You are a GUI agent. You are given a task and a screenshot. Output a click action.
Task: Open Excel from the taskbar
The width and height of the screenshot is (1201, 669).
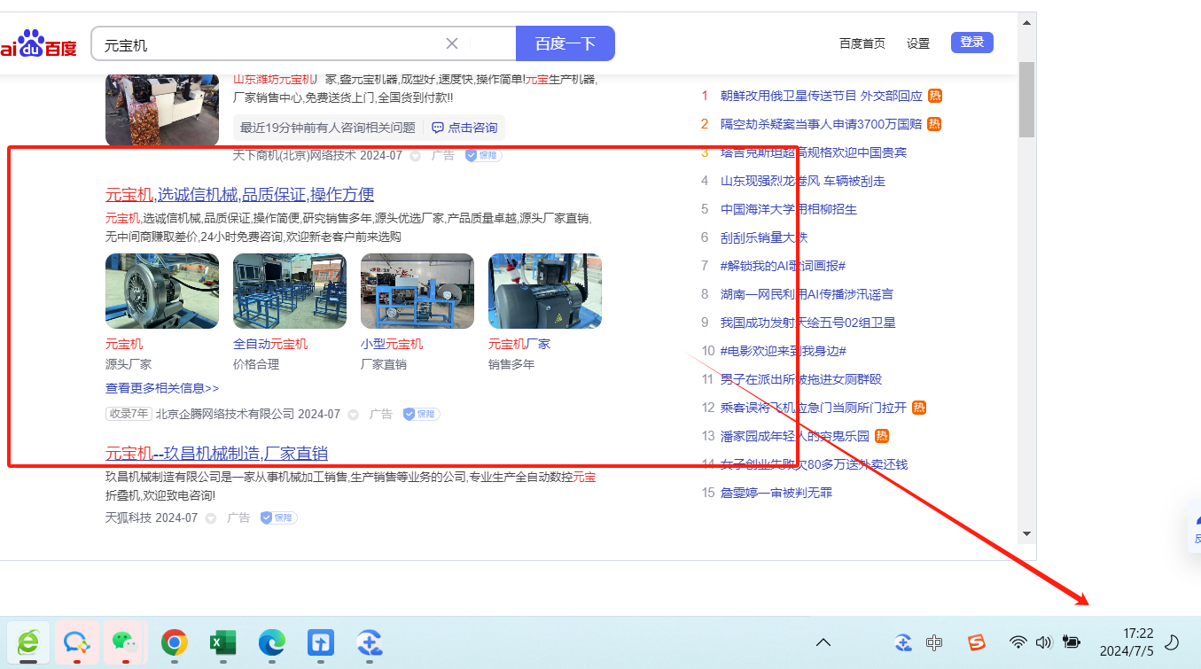pos(222,642)
